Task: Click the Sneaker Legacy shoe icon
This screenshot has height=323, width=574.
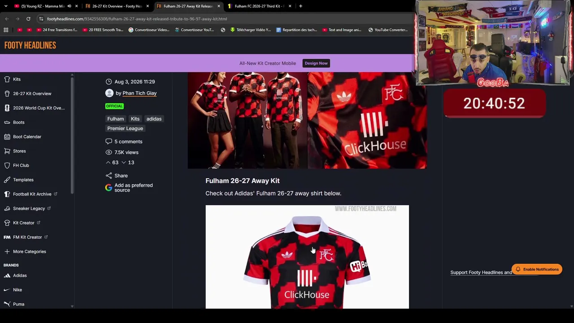Action: (7, 209)
